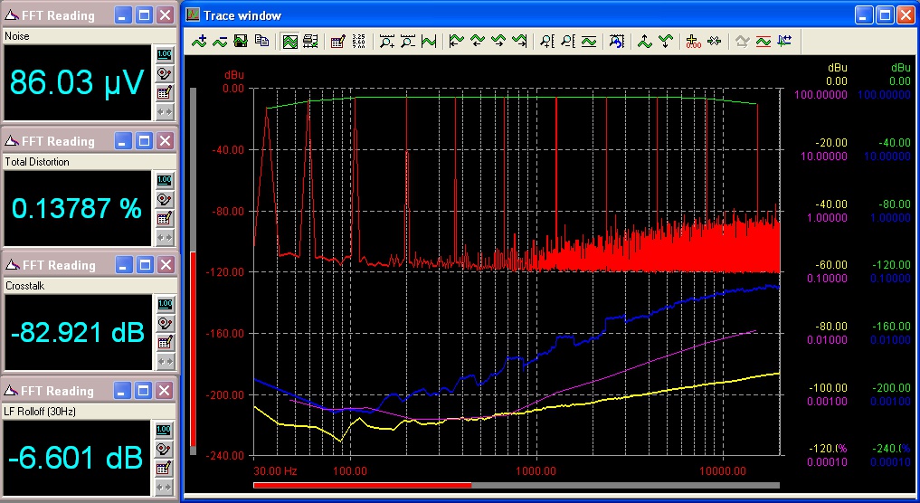
Task: Open the table edit icon in Noise panel
Action: pos(165,93)
